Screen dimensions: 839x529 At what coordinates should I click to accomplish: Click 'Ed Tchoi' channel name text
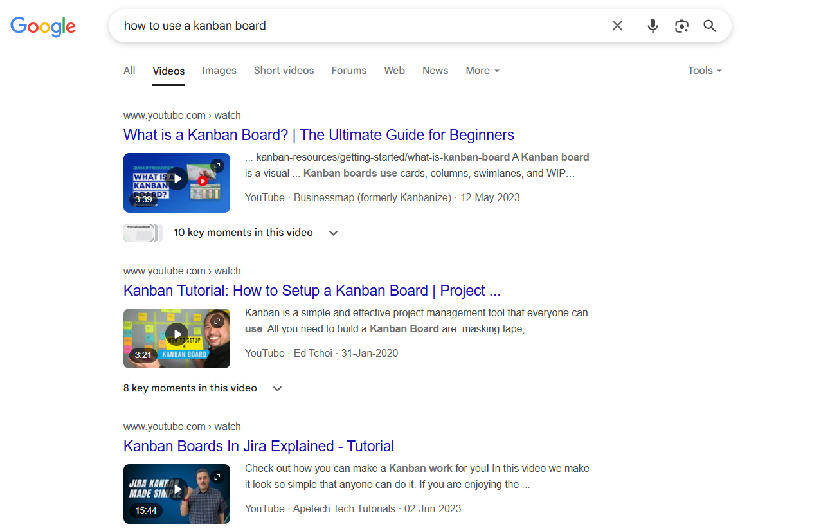(313, 354)
